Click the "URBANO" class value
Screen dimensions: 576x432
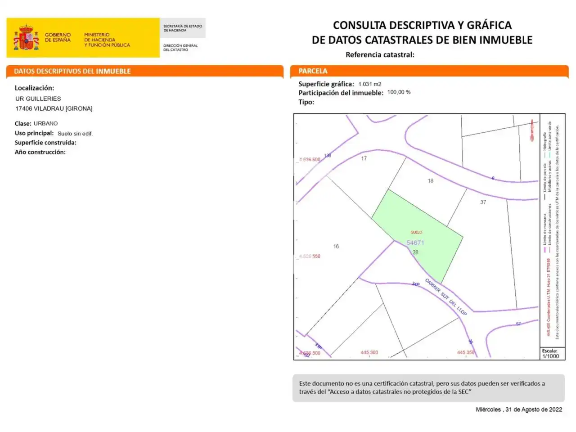(x=46, y=123)
